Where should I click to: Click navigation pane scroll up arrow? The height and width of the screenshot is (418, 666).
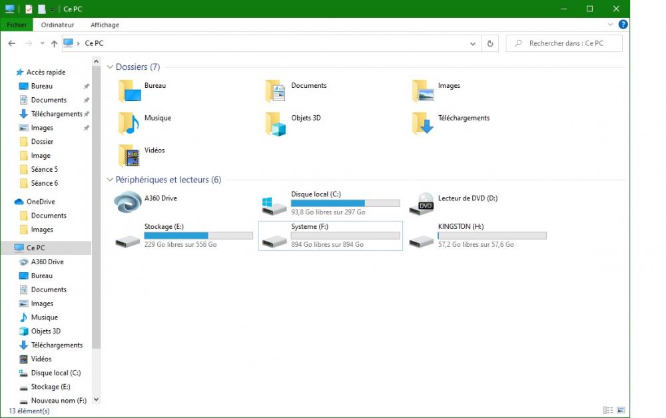coord(96,61)
